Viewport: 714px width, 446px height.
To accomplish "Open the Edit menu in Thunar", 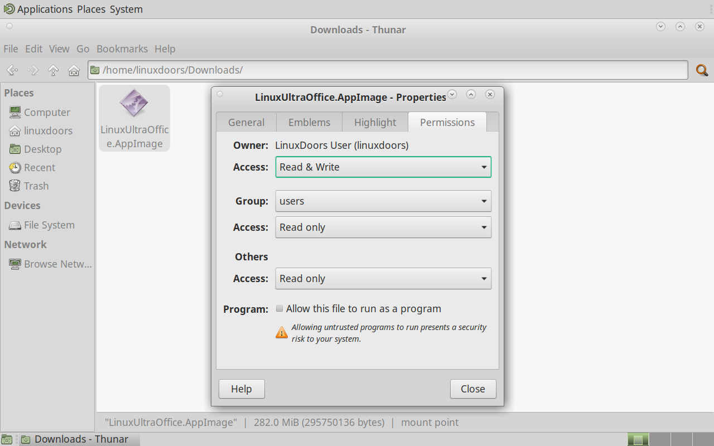I will click(33, 49).
